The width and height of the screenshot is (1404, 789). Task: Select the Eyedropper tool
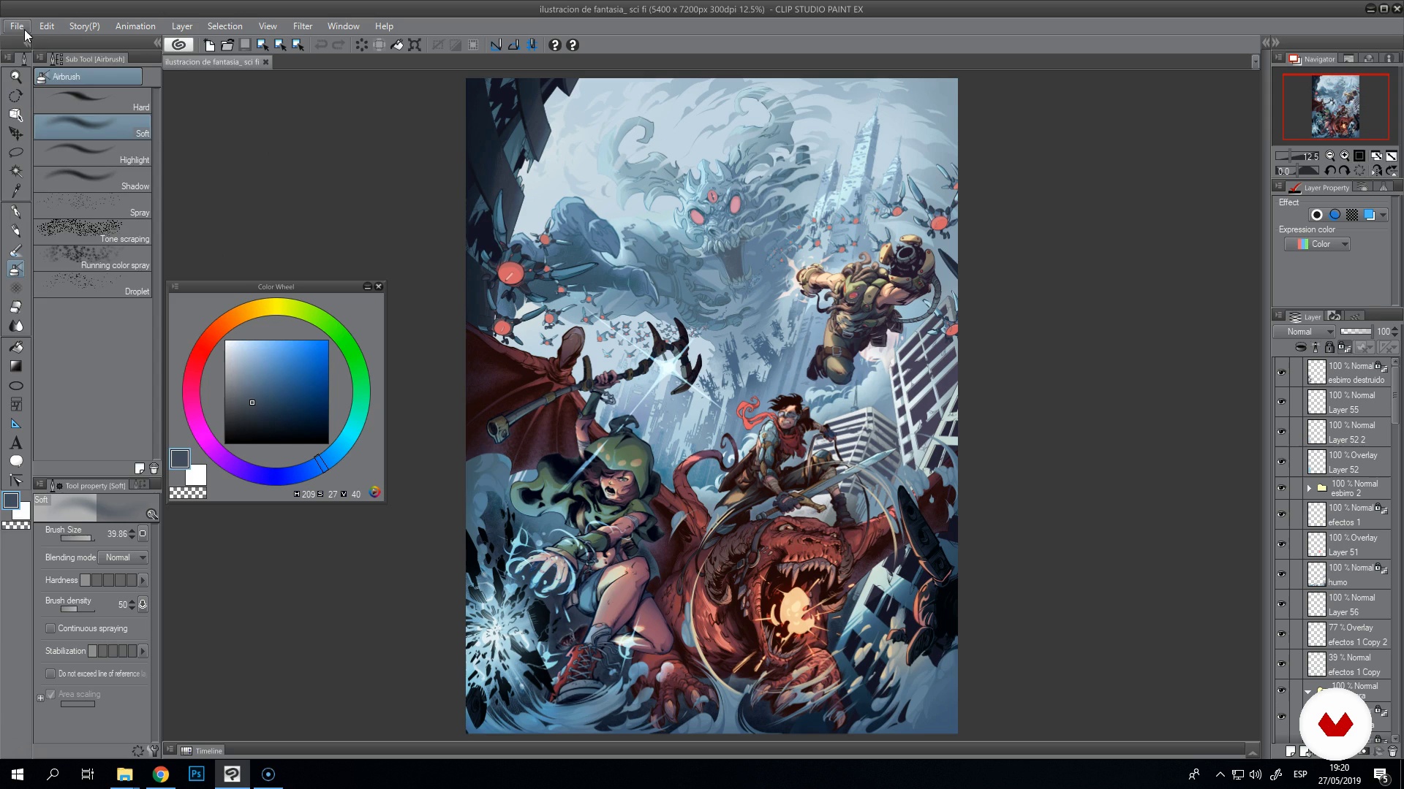point(15,191)
